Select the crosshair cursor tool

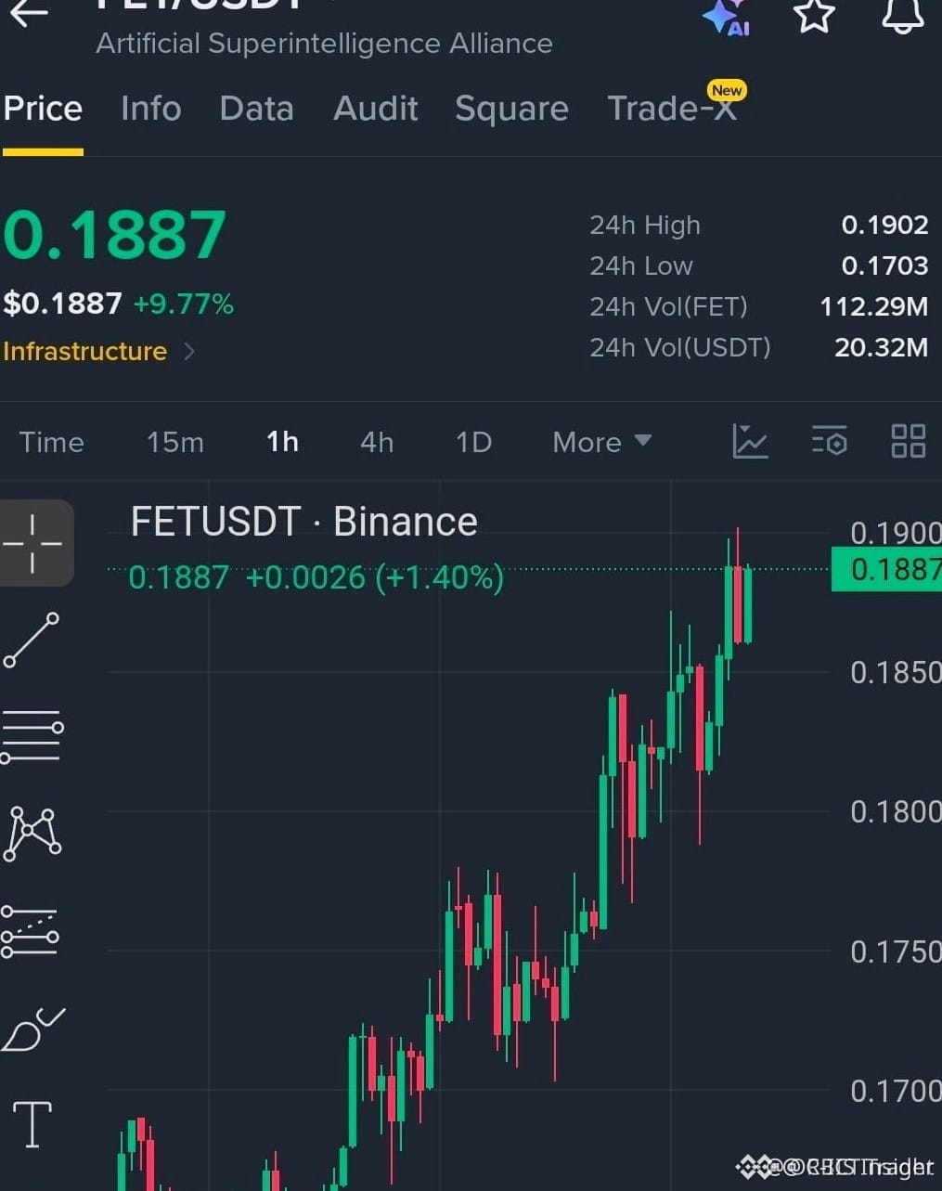click(x=33, y=543)
